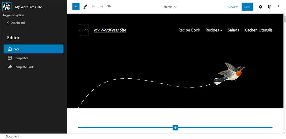Click the Preview link

[233, 7]
